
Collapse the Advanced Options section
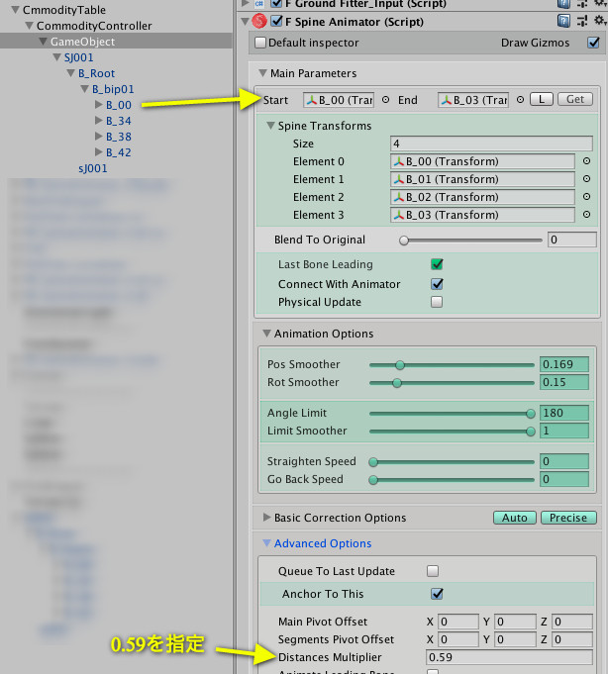tap(266, 543)
